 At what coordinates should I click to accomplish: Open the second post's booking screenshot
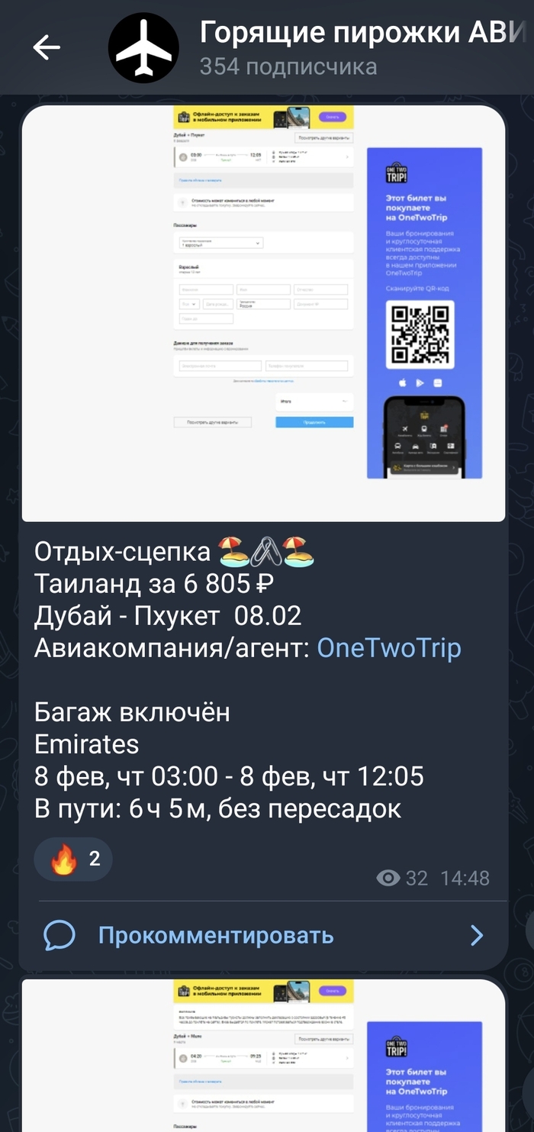click(263, 1056)
